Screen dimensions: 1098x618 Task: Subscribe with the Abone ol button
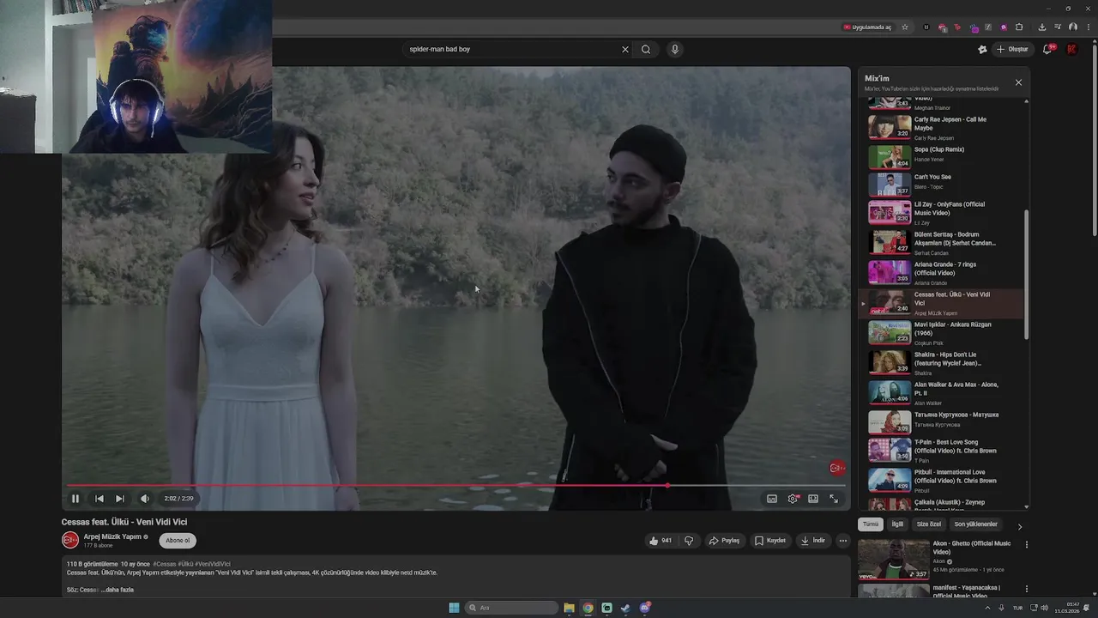pos(178,540)
